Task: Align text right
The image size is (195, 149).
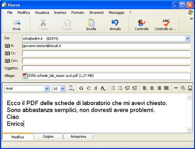Action: coord(159,88)
